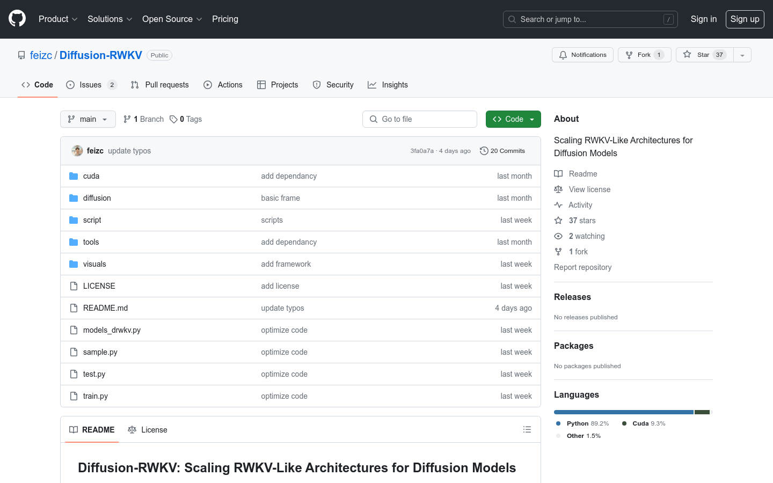The image size is (773, 483).
Task: View the Insights tab
Action: tap(388, 85)
